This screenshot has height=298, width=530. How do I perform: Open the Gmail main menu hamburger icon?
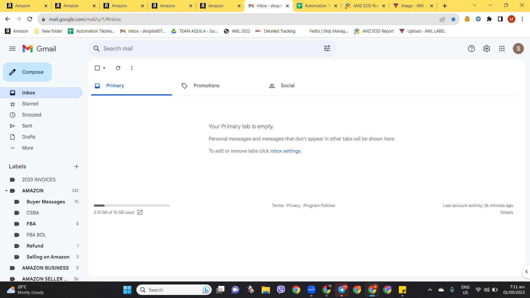coord(12,49)
